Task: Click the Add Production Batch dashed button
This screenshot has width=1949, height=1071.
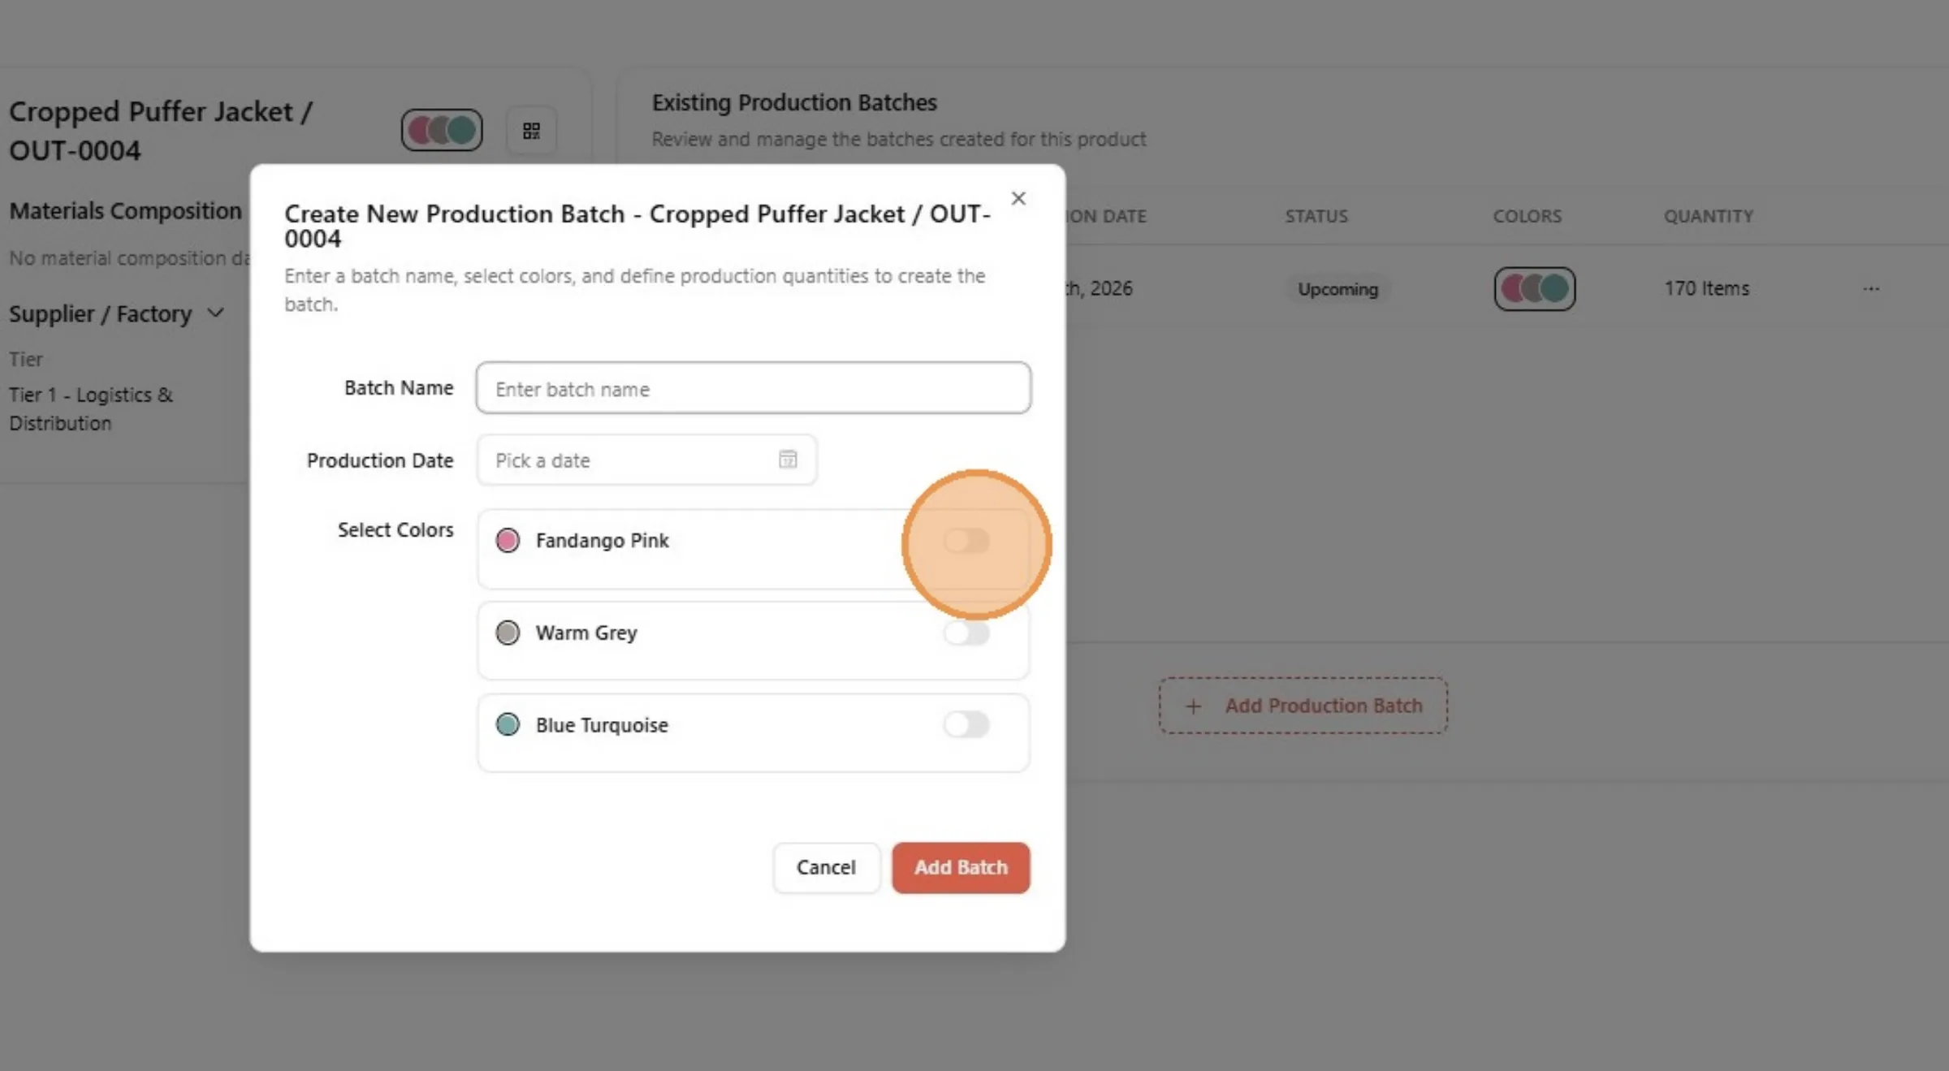Action: [x=1303, y=706]
